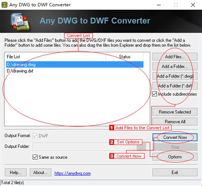Start conversion with Convert Now
The image size is (202, 186).
click(x=175, y=137)
